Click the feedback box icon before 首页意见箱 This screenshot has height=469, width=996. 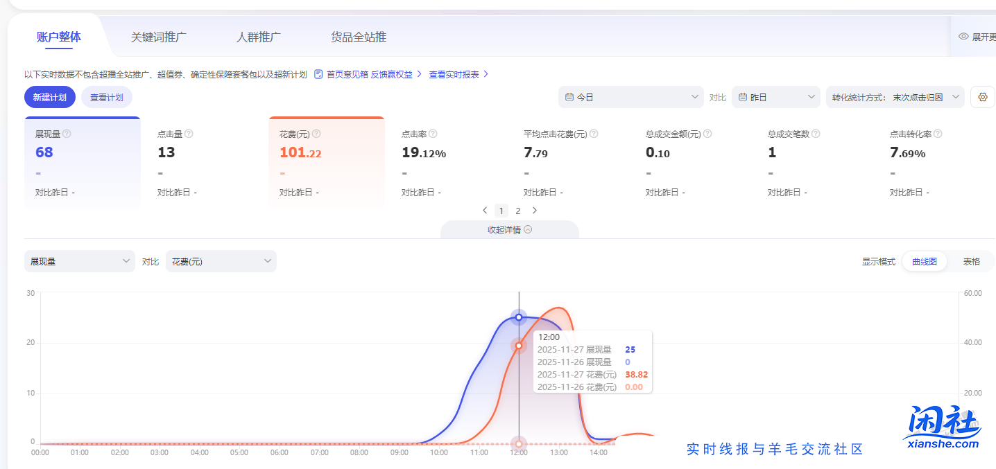[x=318, y=75]
